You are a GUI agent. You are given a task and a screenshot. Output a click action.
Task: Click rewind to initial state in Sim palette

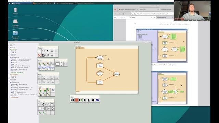point(72,100)
